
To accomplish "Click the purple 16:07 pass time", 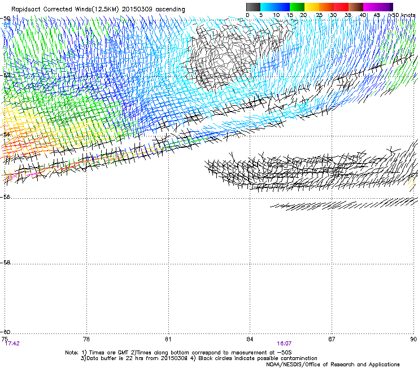I will (x=284, y=344).
